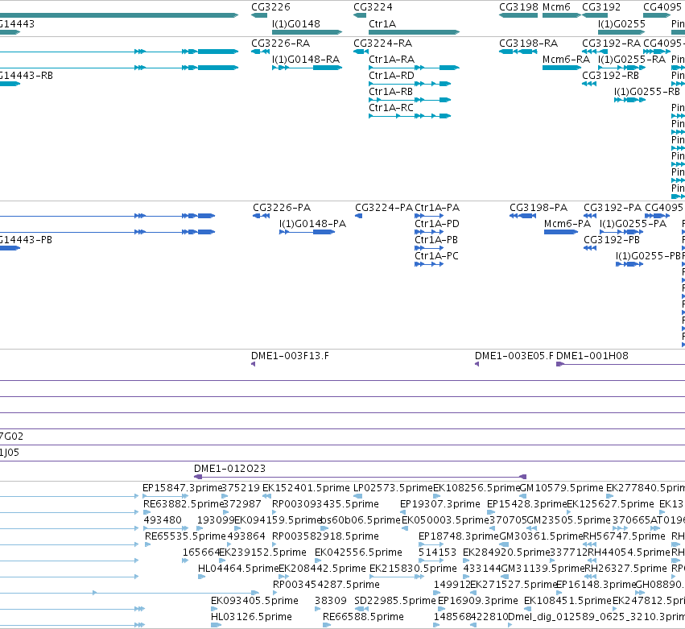Viewport: 685px width, 629px height.
Task: Click transcript CG3198-RA
Action: pos(528,43)
